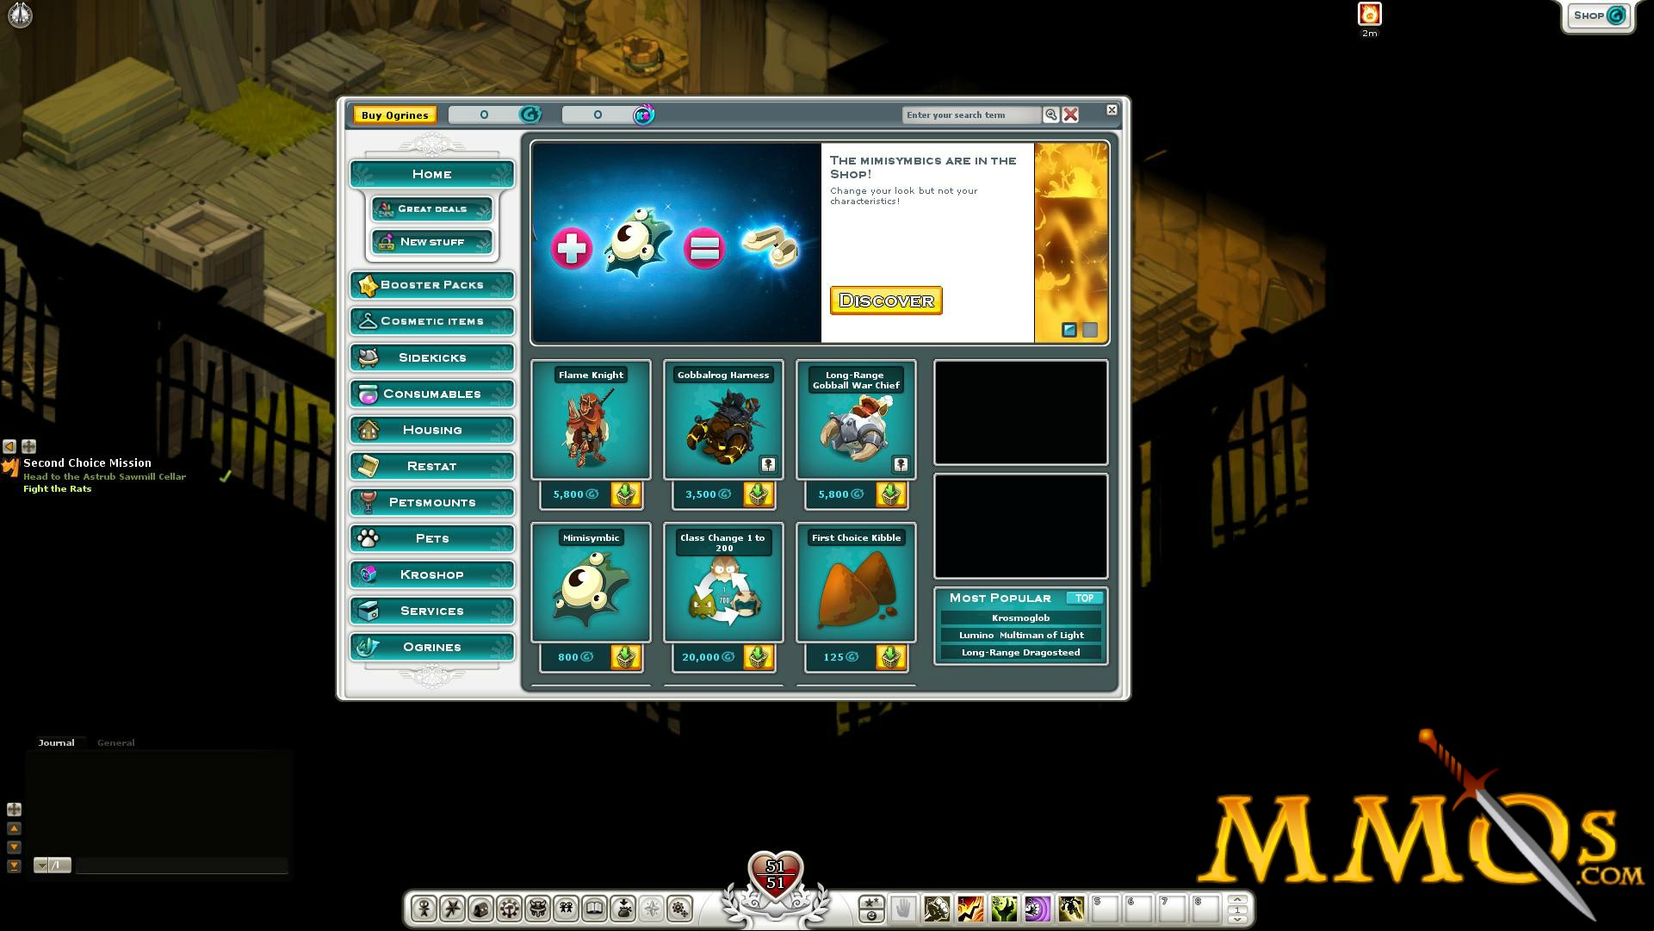
Task: Switch shortcut bar page up
Action: click(x=1237, y=900)
